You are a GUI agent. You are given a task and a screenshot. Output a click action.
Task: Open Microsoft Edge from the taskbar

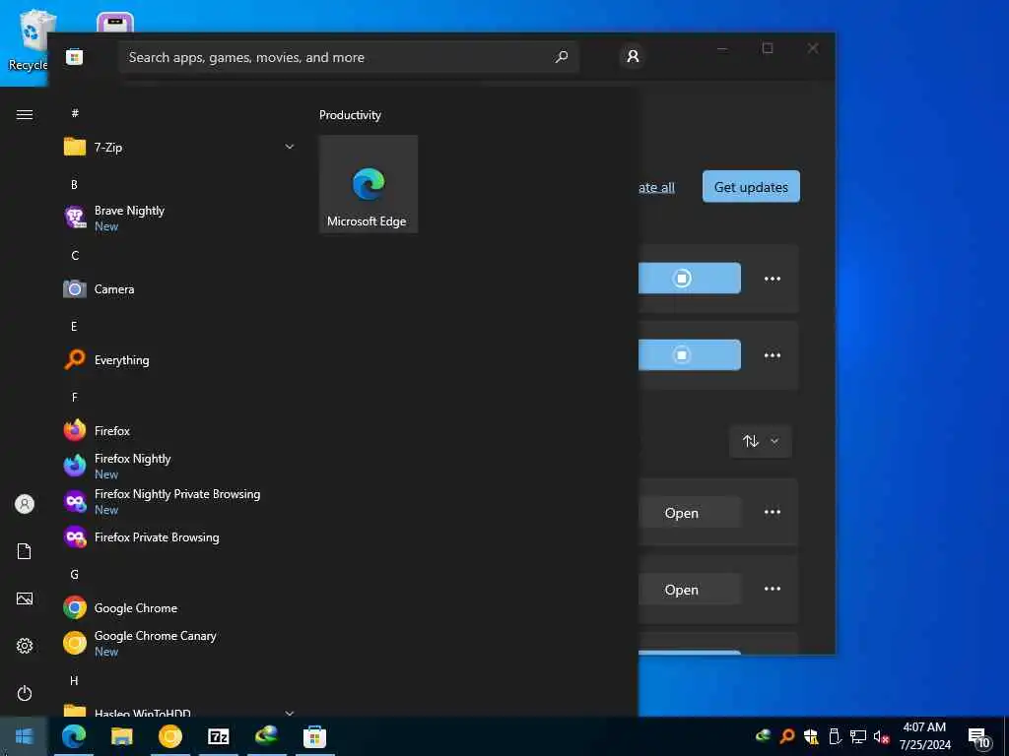click(73, 736)
